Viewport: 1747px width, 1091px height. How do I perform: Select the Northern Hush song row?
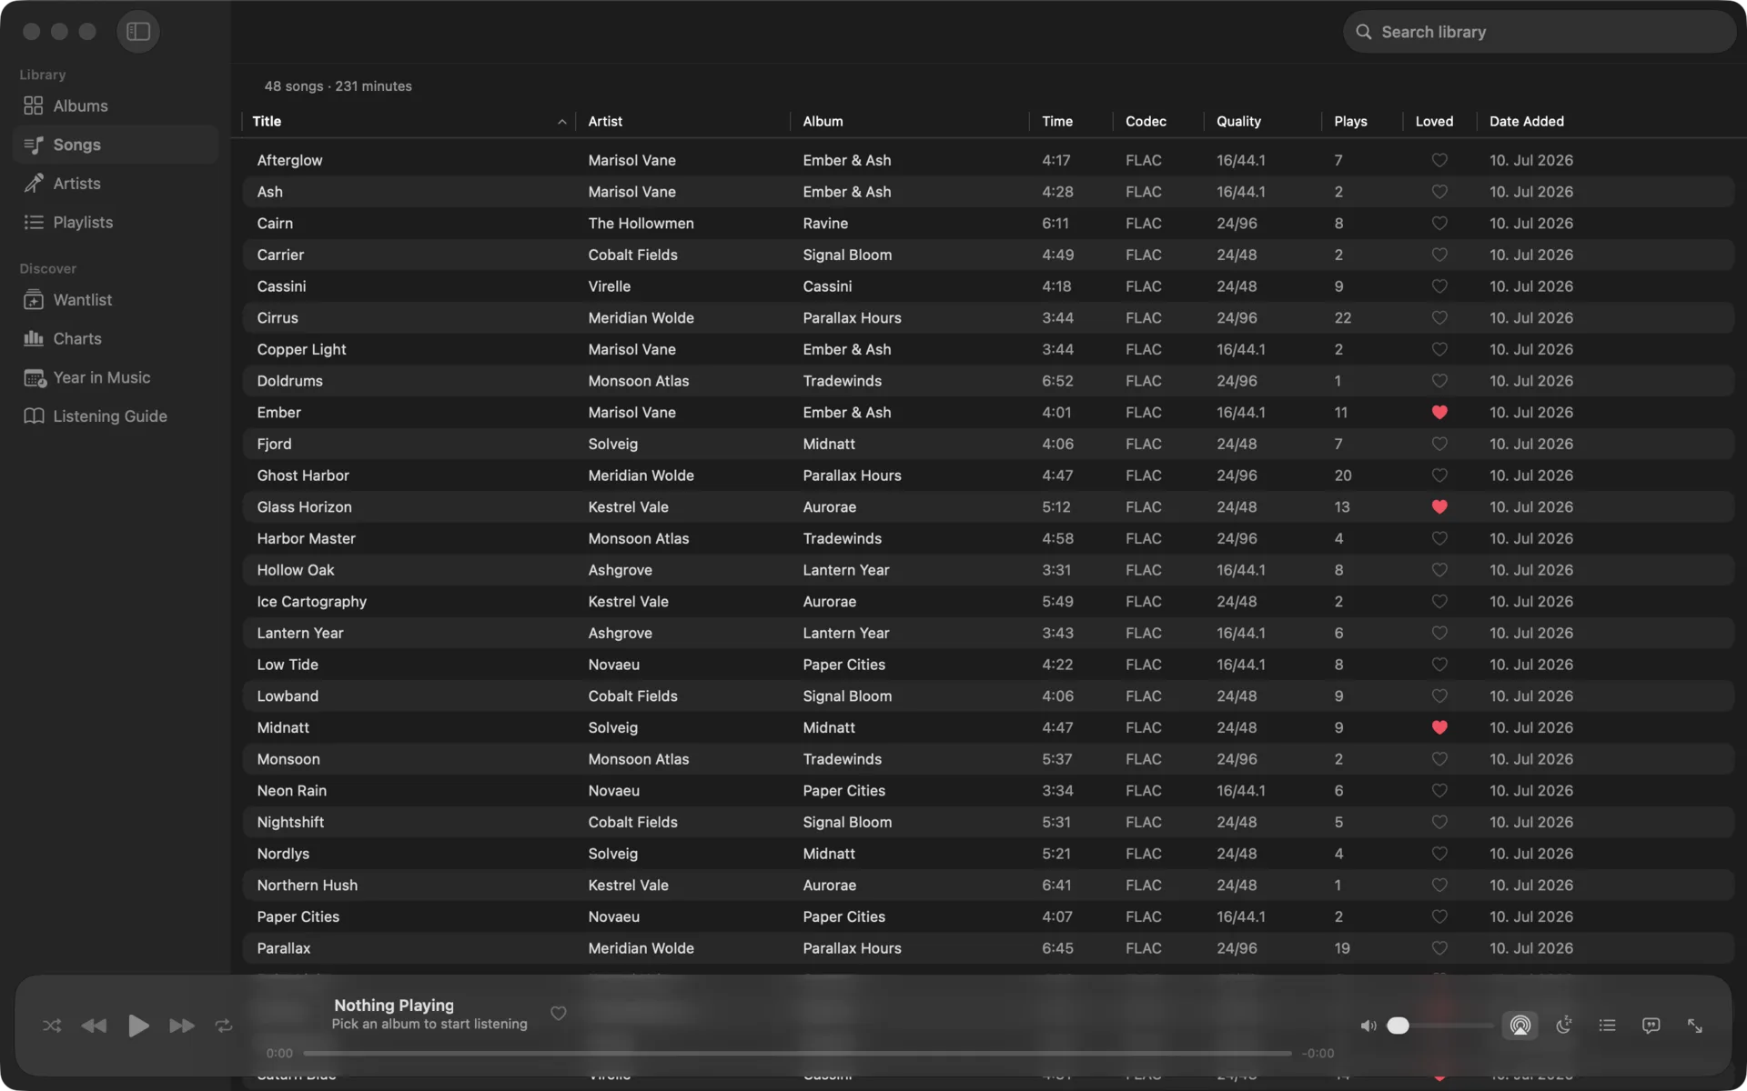click(988, 886)
